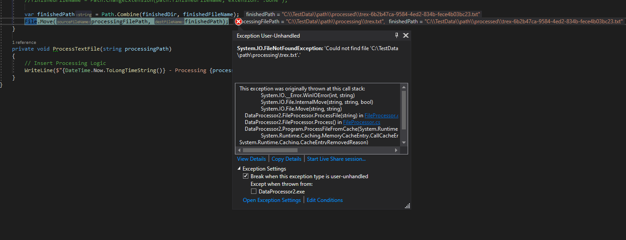Click the '1 reference' CodeLens above ProcessTextFile
This screenshot has height=240, width=626.
pyautogui.click(x=24, y=43)
